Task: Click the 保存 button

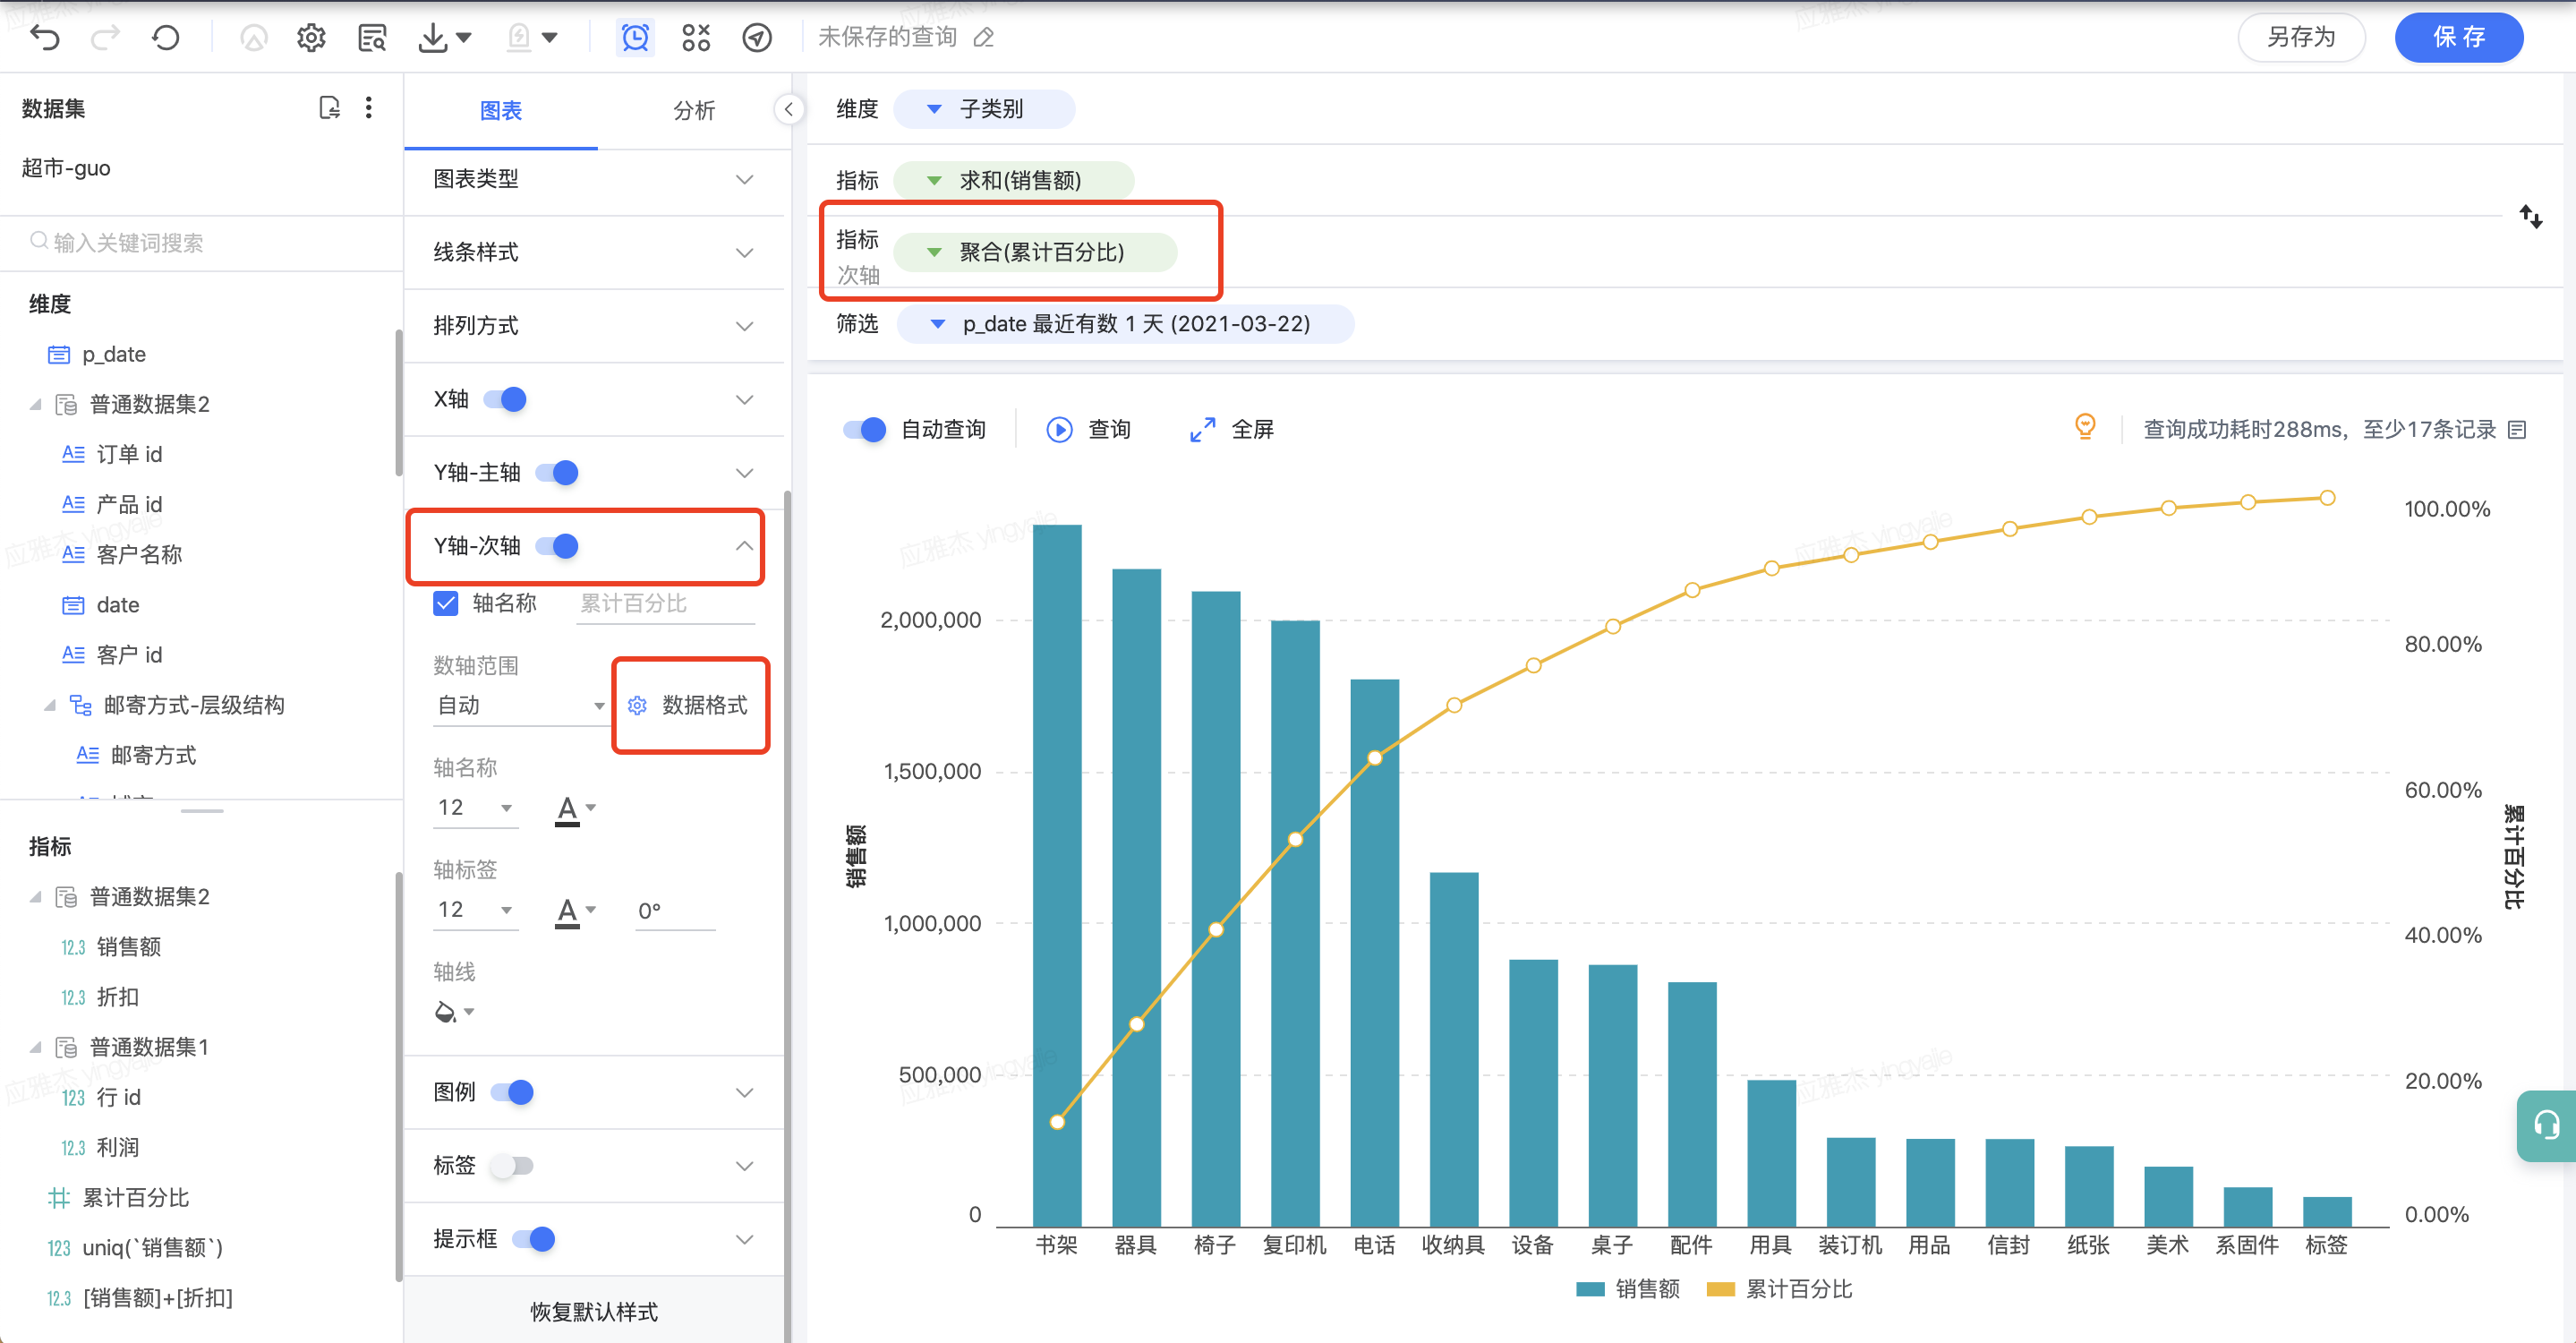Action: (2458, 38)
